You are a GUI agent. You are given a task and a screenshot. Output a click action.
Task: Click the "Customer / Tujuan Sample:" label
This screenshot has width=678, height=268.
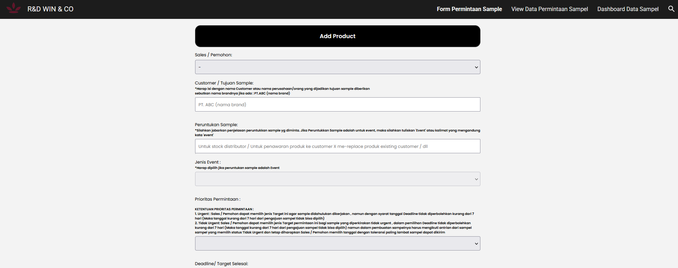(x=224, y=83)
